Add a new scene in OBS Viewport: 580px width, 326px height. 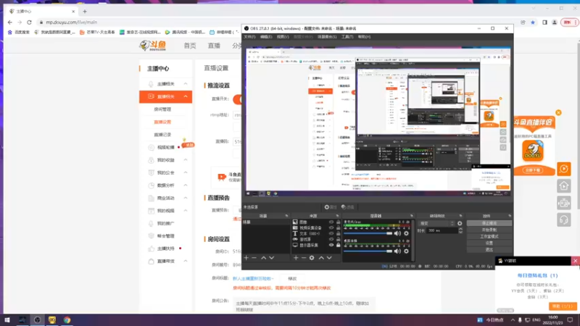click(246, 258)
